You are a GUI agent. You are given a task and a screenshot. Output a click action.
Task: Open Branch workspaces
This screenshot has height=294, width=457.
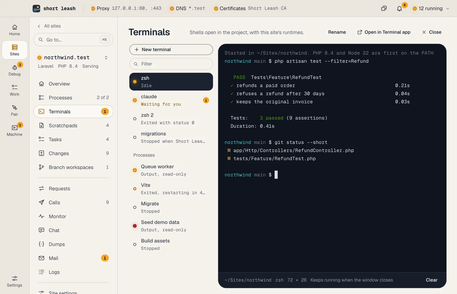73,167
